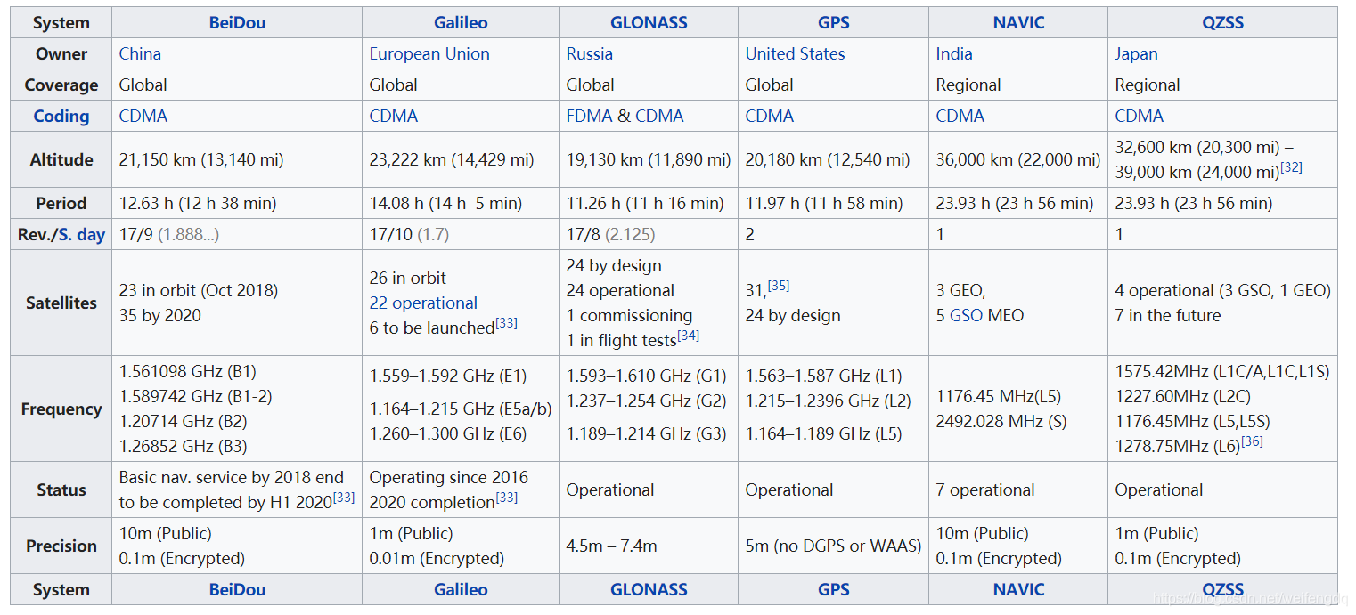Open the CDMA link beside FDMA
1356x615 pixels.
[659, 116]
